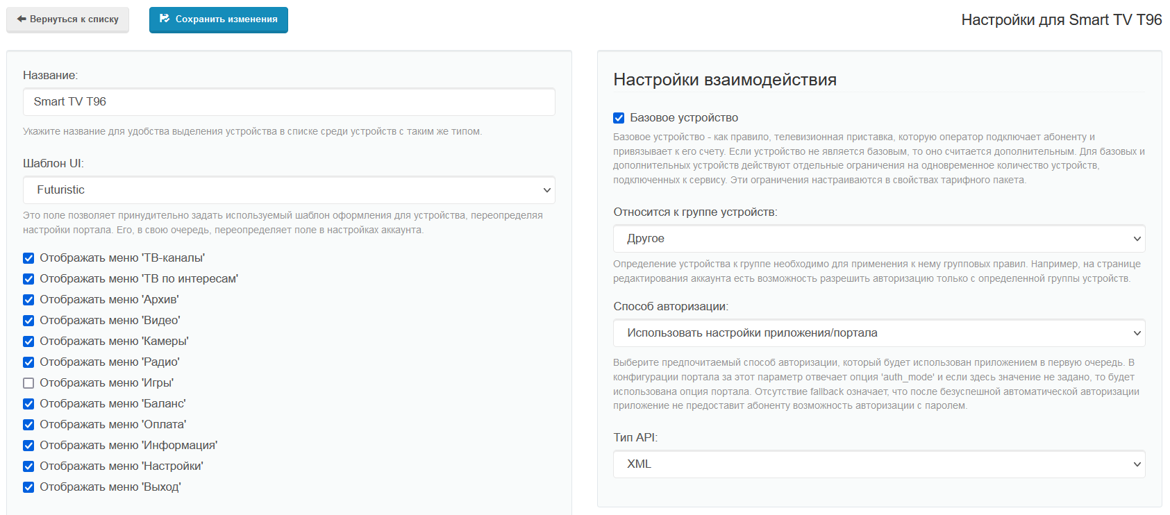Toggle 'Отображать меню Баланс' checkbox
This screenshot has height=515, width=1170.
point(28,404)
